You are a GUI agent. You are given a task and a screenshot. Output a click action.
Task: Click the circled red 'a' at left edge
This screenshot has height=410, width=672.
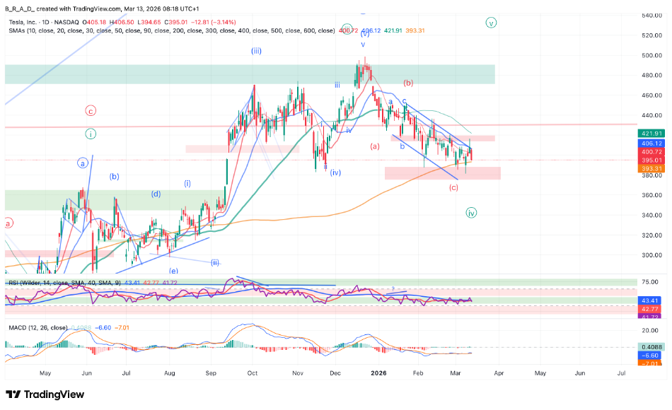tap(8, 223)
